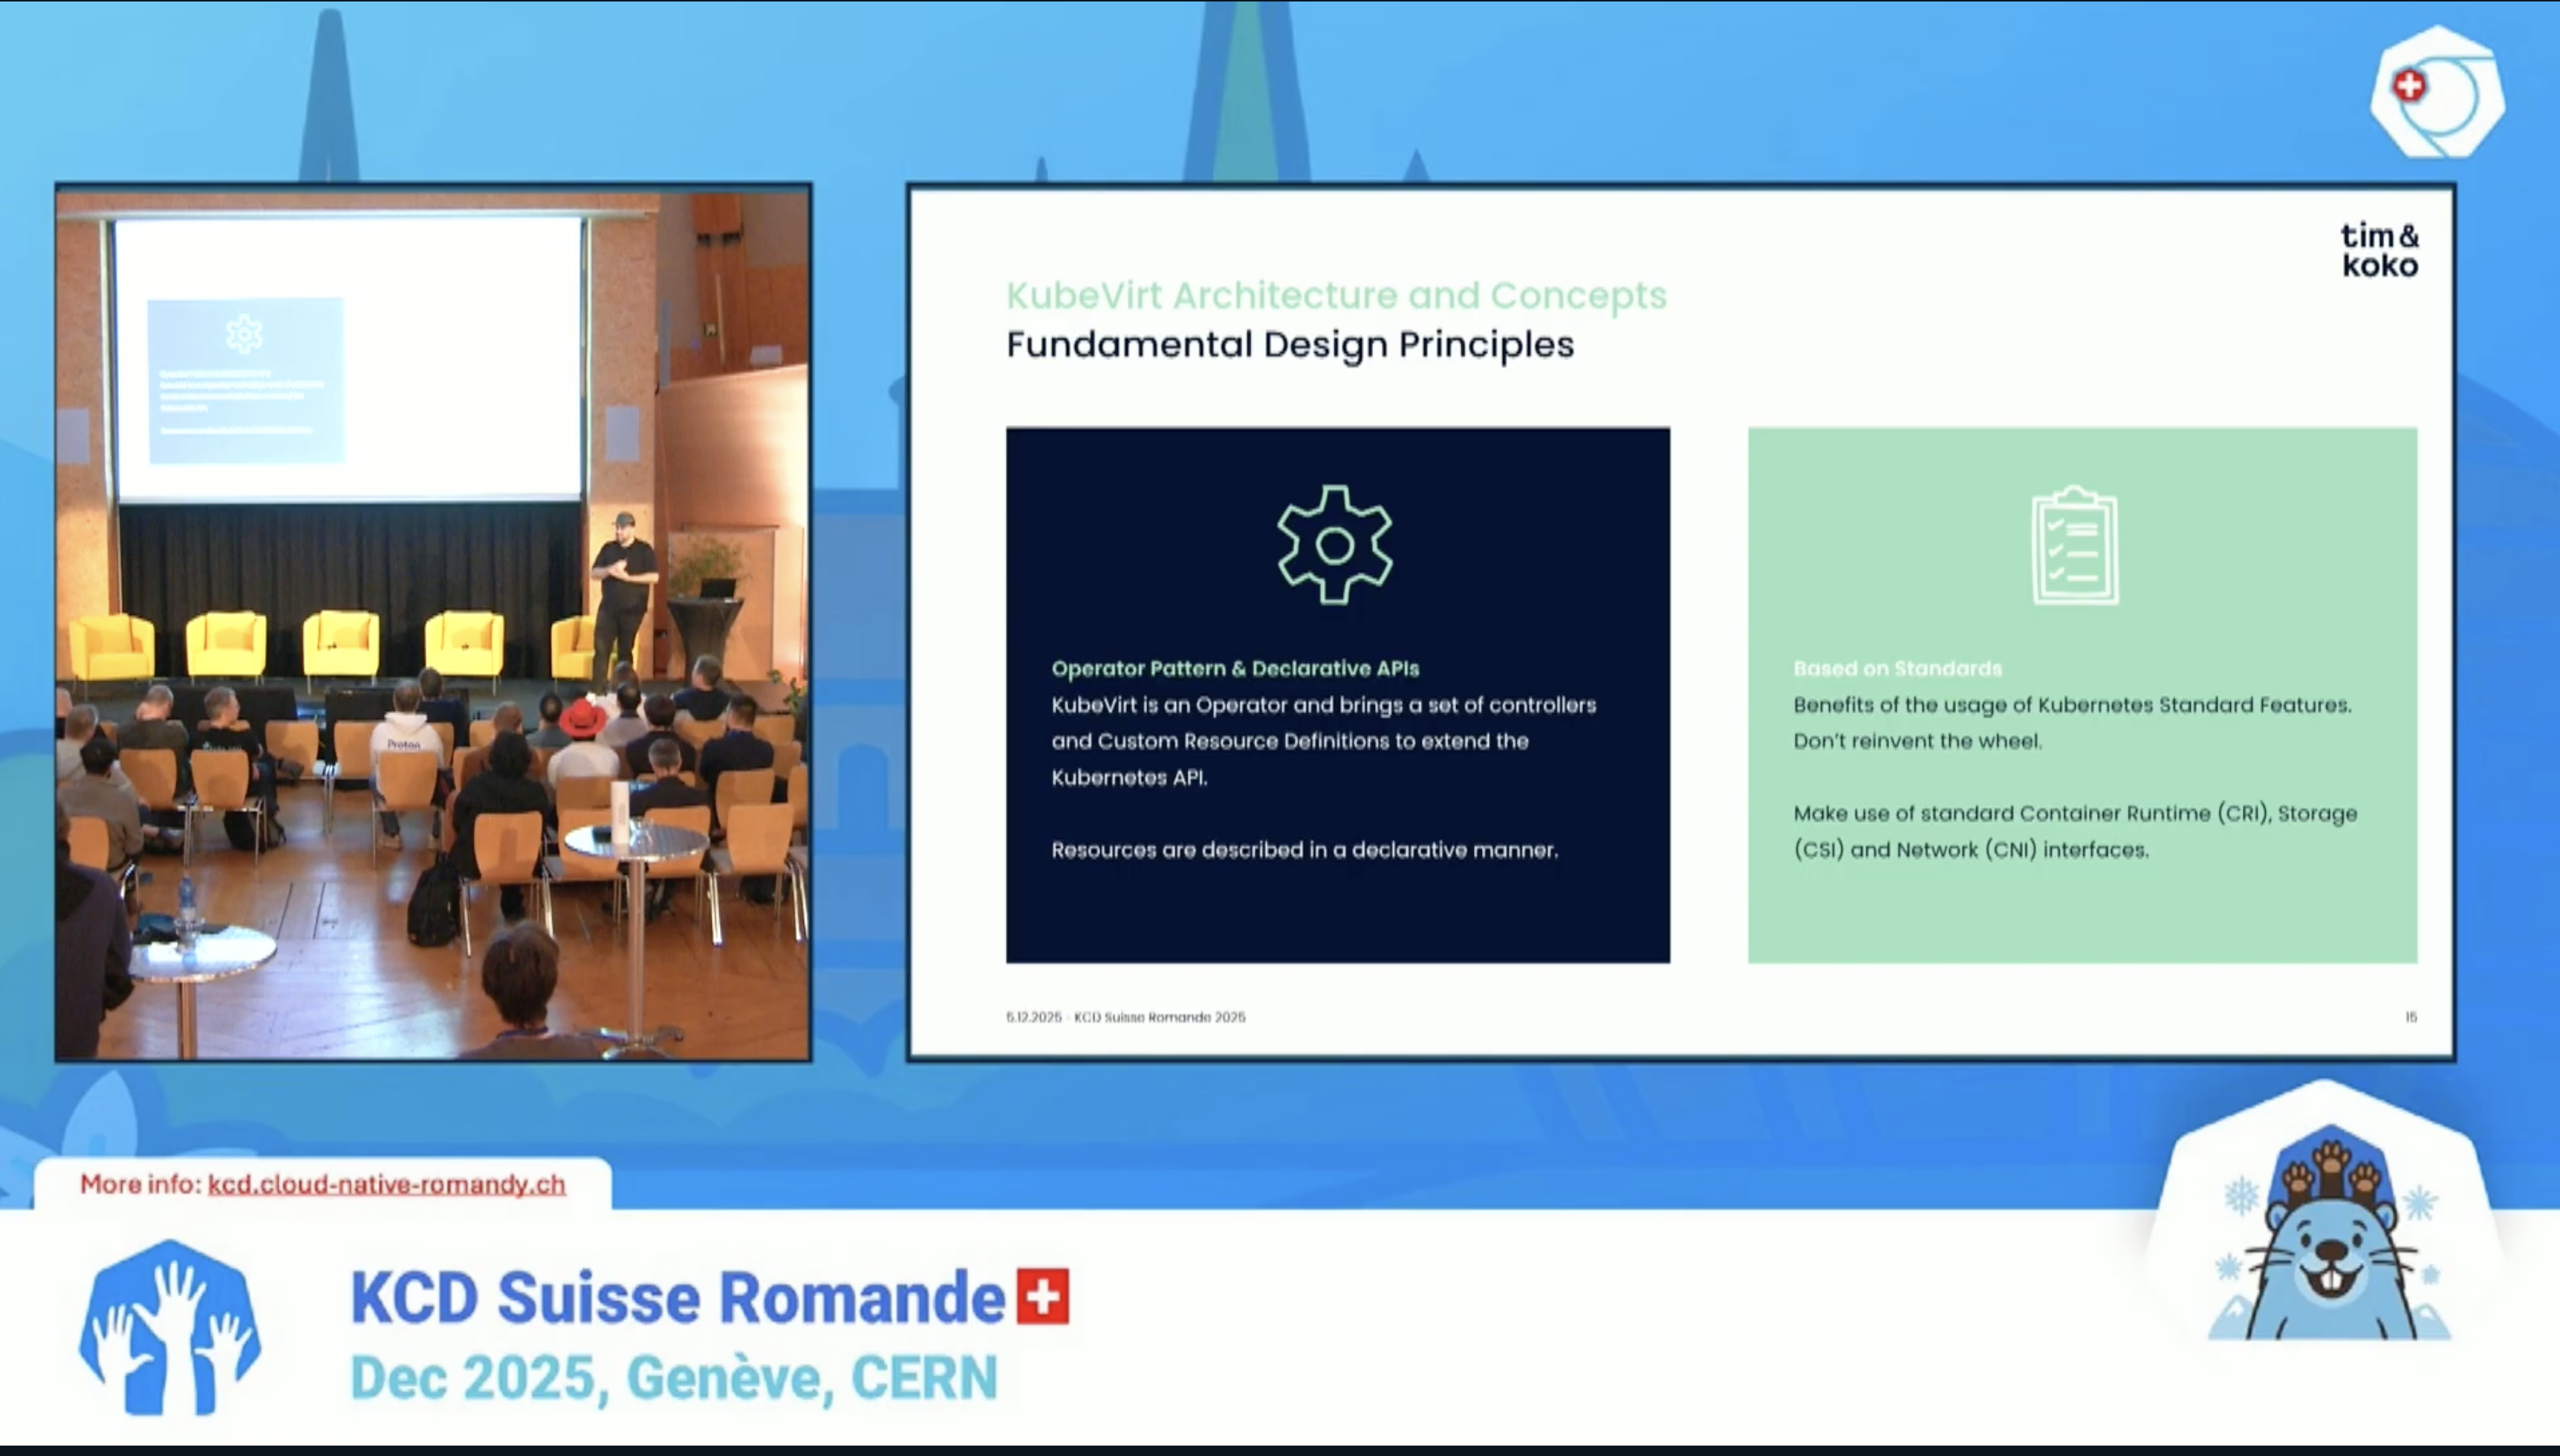Open the kcd.cloud-native-romandy.ch link
Image resolution: width=2560 pixels, height=1456 pixels.
386,1184
